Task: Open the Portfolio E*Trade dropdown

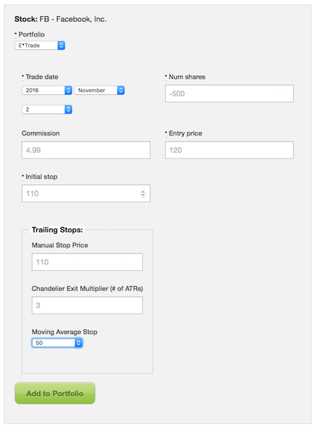Action: pyautogui.click(x=40, y=46)
